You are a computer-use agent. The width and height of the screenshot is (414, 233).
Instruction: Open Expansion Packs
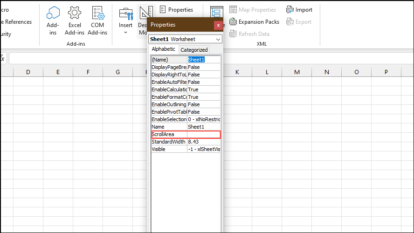coord(254,22)
